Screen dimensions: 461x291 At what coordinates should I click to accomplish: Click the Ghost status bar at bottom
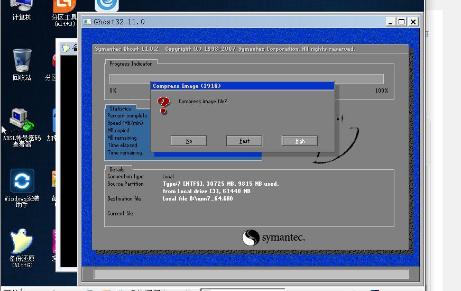251,274
